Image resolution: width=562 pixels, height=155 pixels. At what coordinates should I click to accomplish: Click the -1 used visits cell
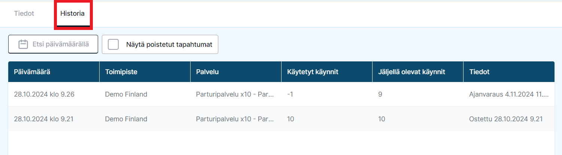pos(290,94)
